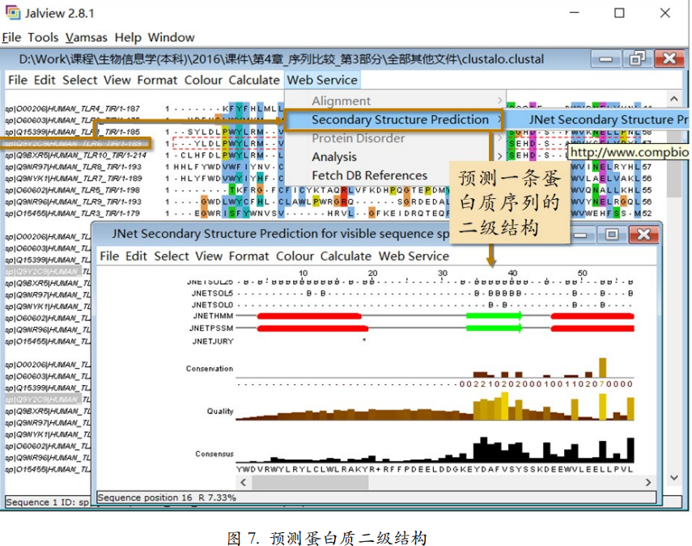Open Edit menu in JNet prediction window

tap(136, 256)
